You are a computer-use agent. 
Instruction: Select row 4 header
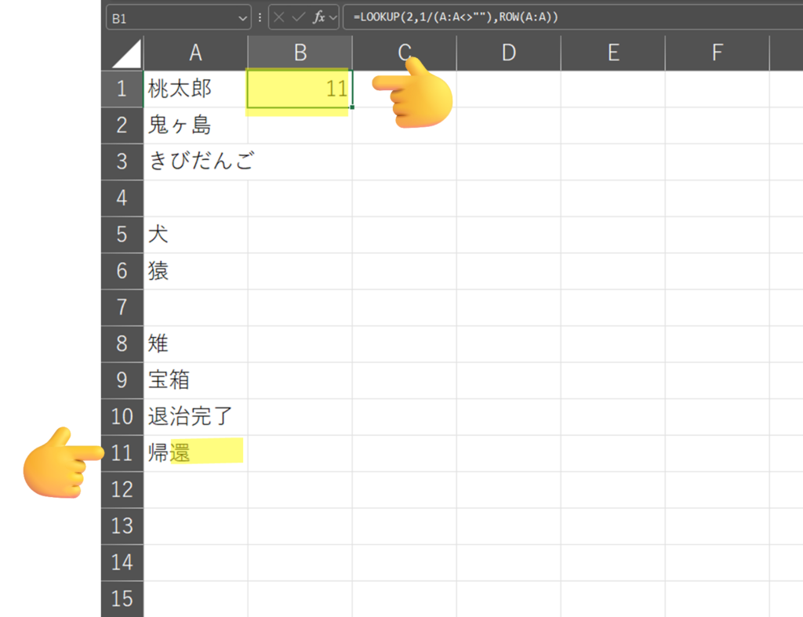click(122, 198)
